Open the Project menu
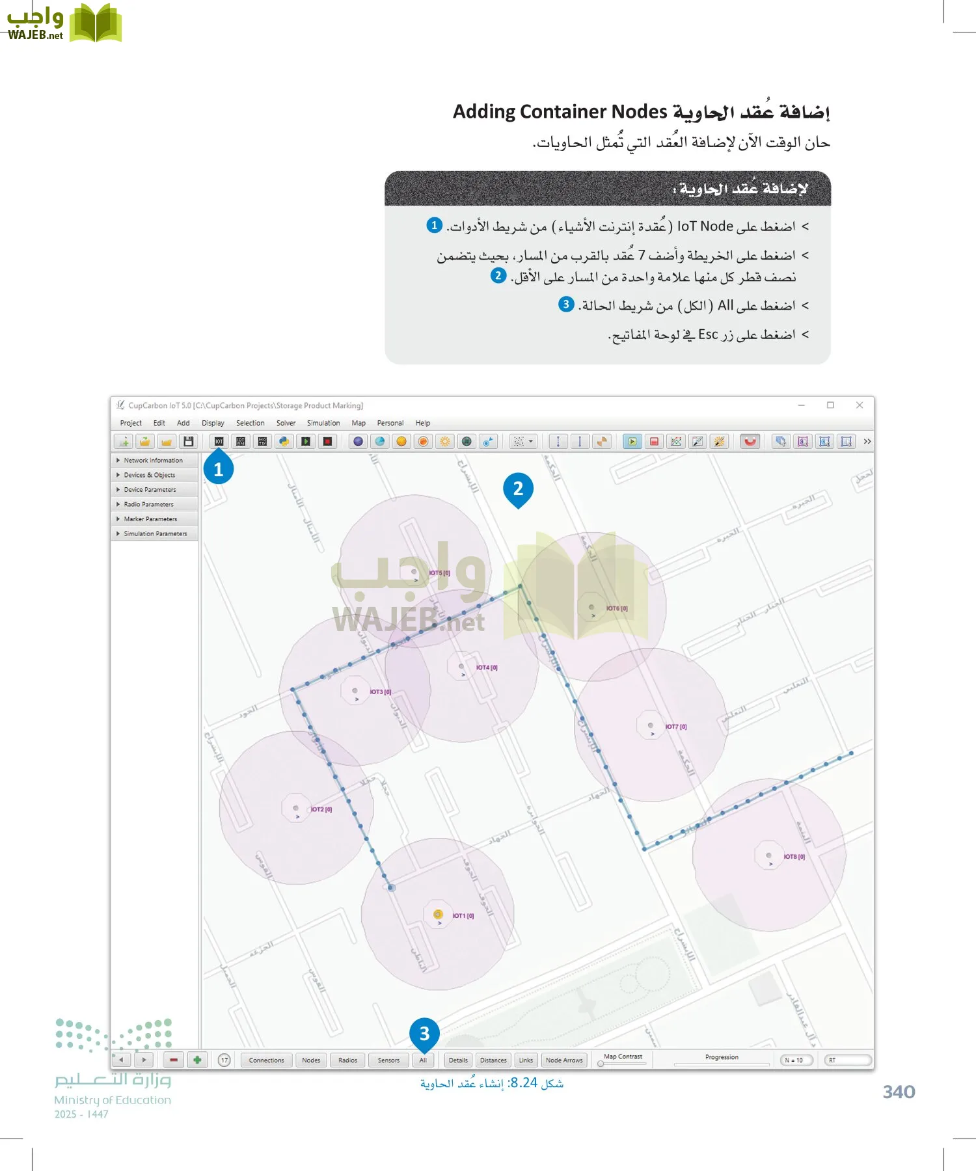 click(131, 423)
